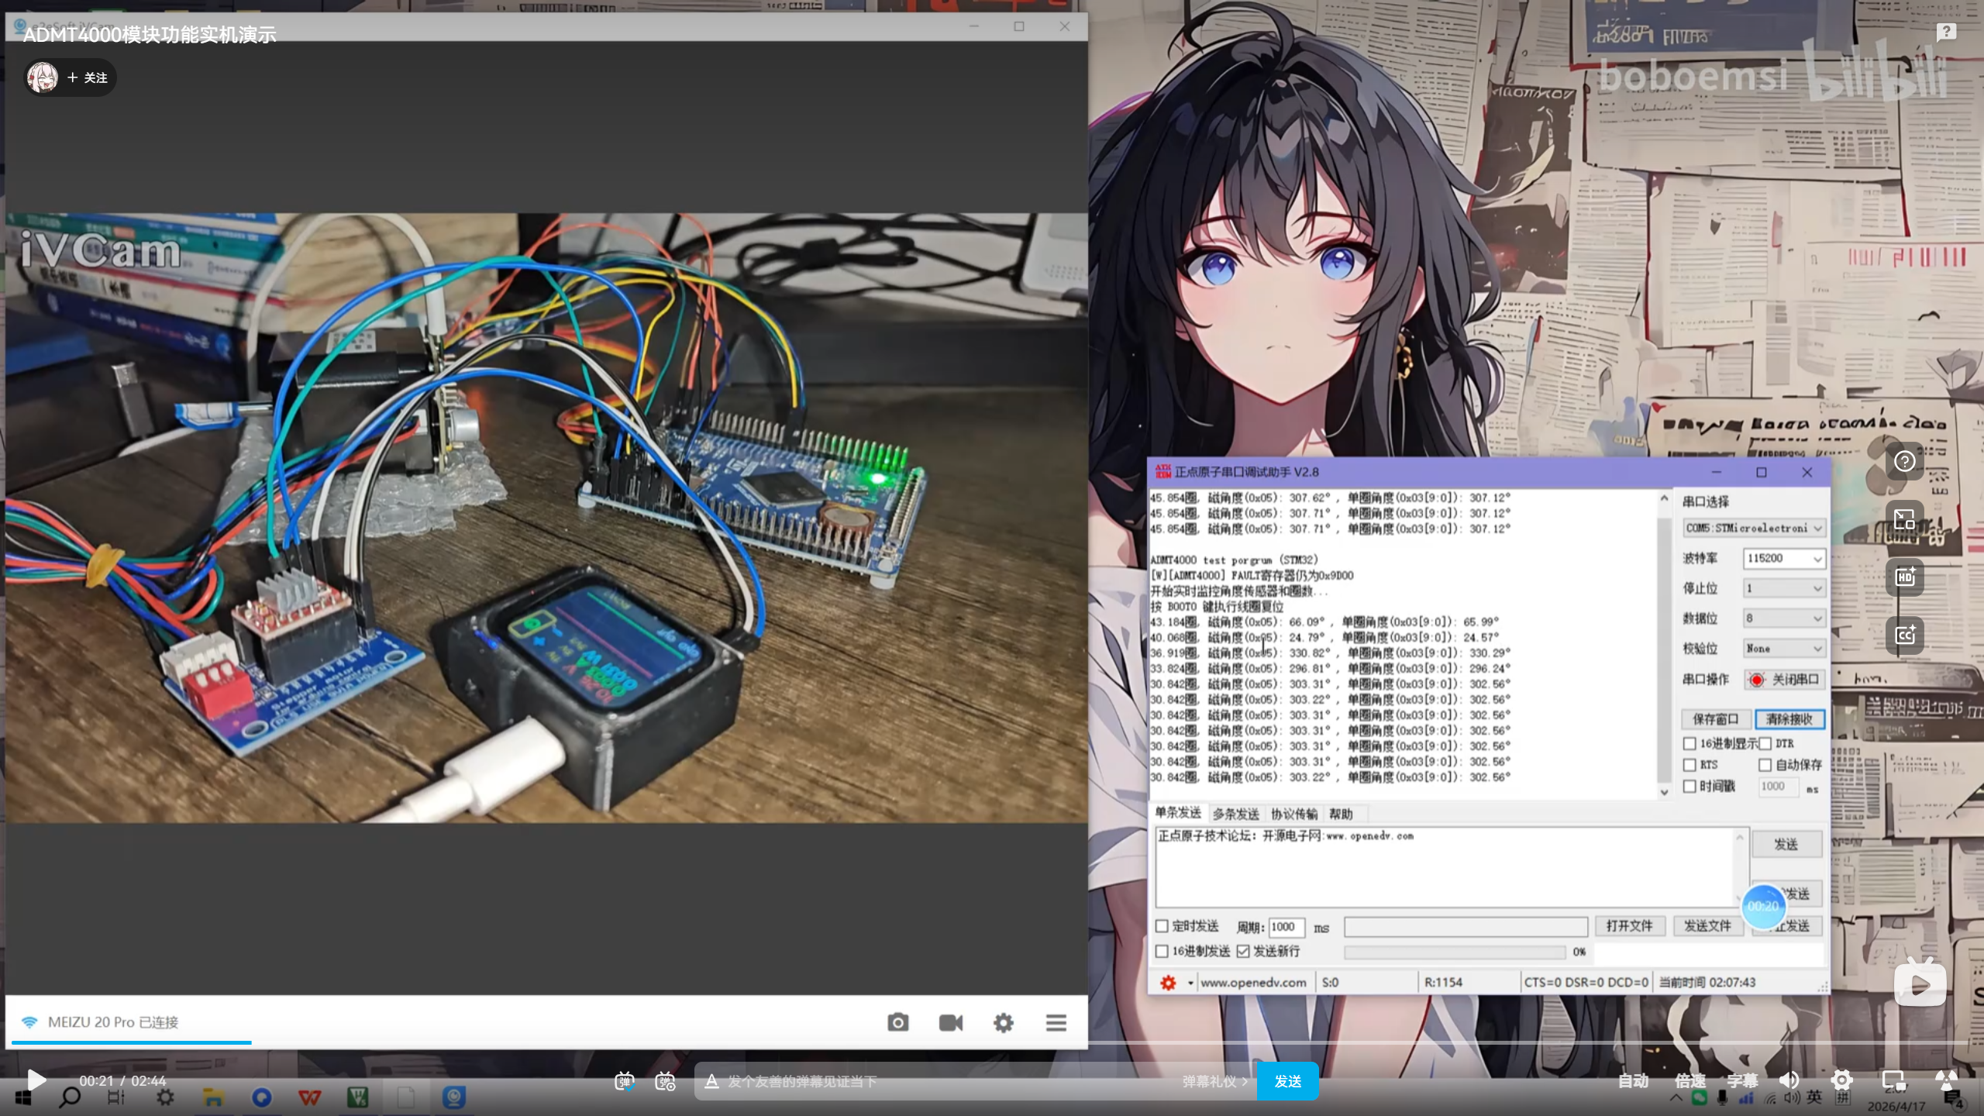Screen dimensions: 1984x1116
Task: Tick the DTR checkbox
Action: [x=1765, y=744]
